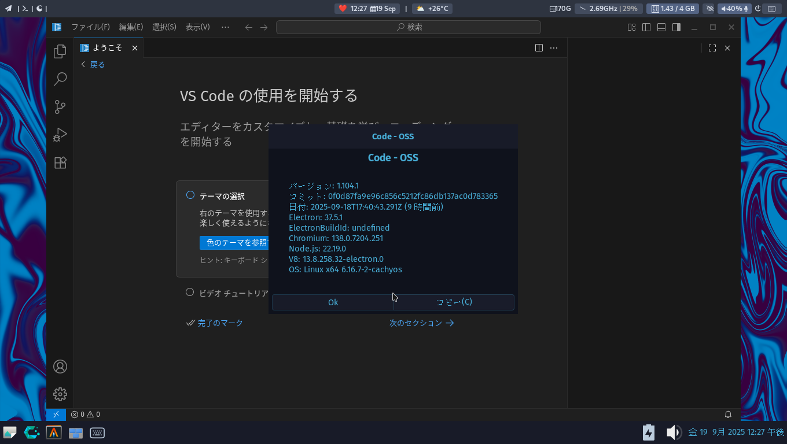
Task: Select the テーマの選択 step radio button
Action: tap(190, 195)
